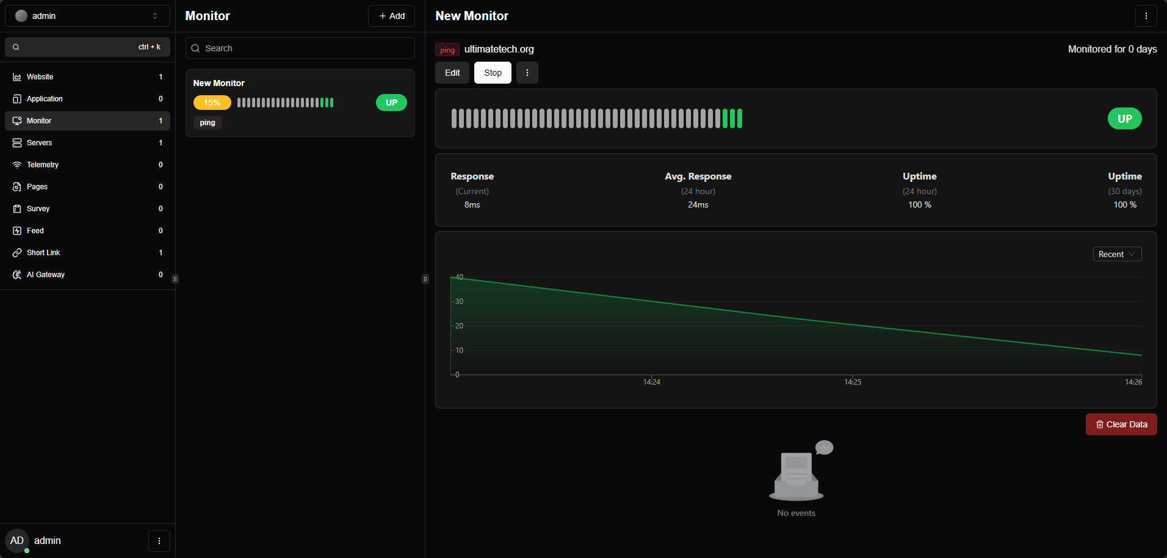This screenshot has width=1167, height=558.
Task: Click the magnifier icon in the monitor Search field
Action: coord(195,48)
